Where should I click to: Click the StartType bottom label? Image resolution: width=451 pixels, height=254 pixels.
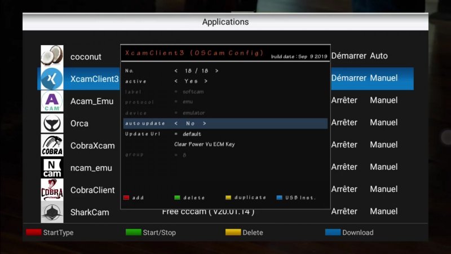pyautogui.click(x=58, y=233)
